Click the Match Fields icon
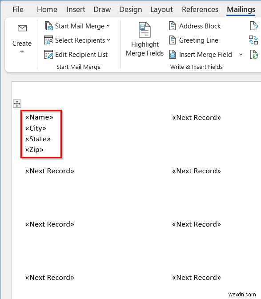 [x=253, y=40]
